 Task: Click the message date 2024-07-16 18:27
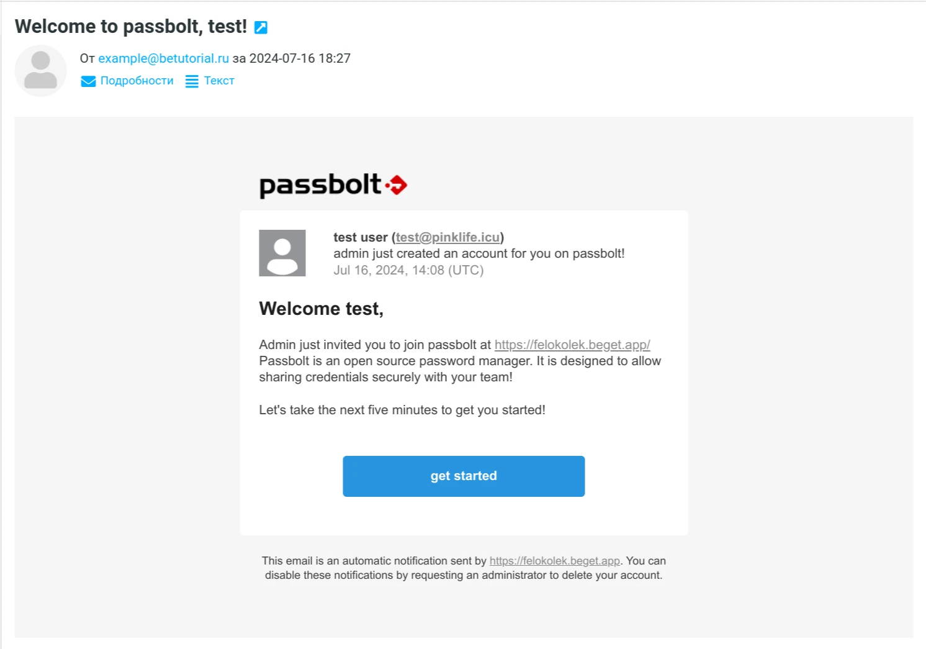300,58
